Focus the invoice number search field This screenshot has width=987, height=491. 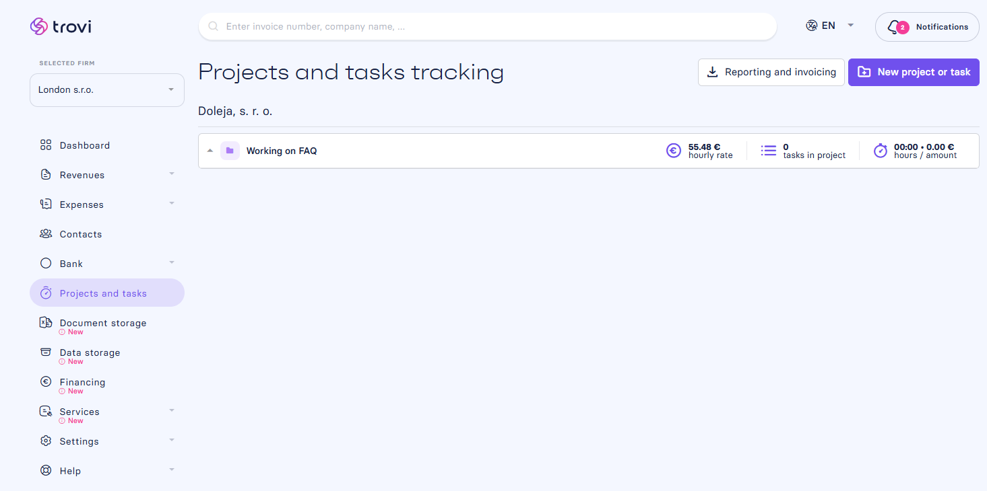[x=488, y=27]
